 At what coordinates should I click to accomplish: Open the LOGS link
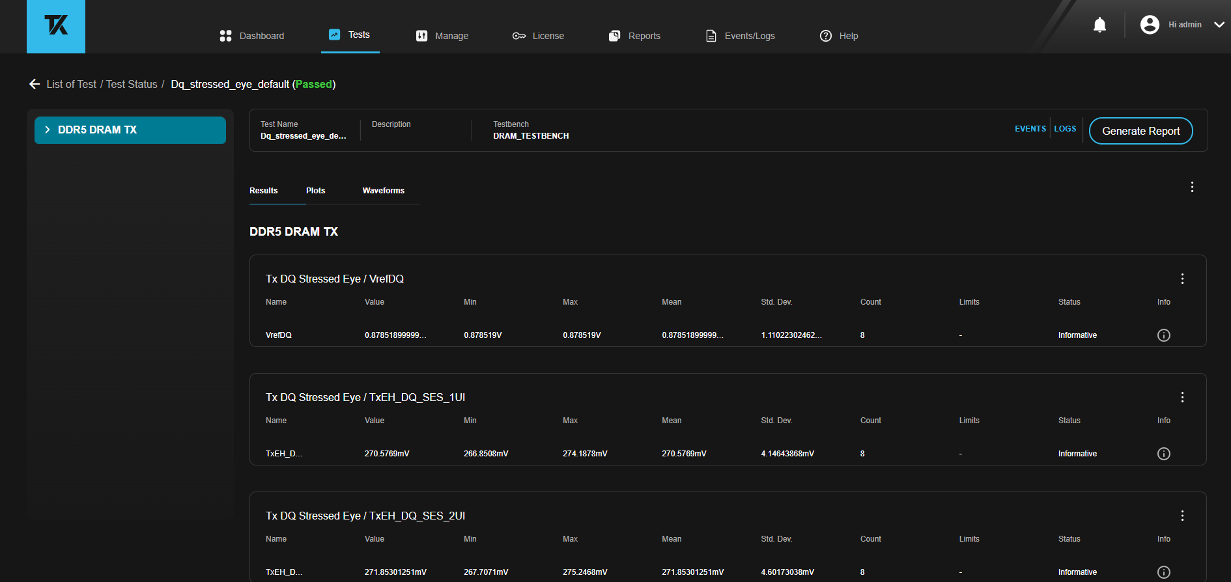[1065, 129]
